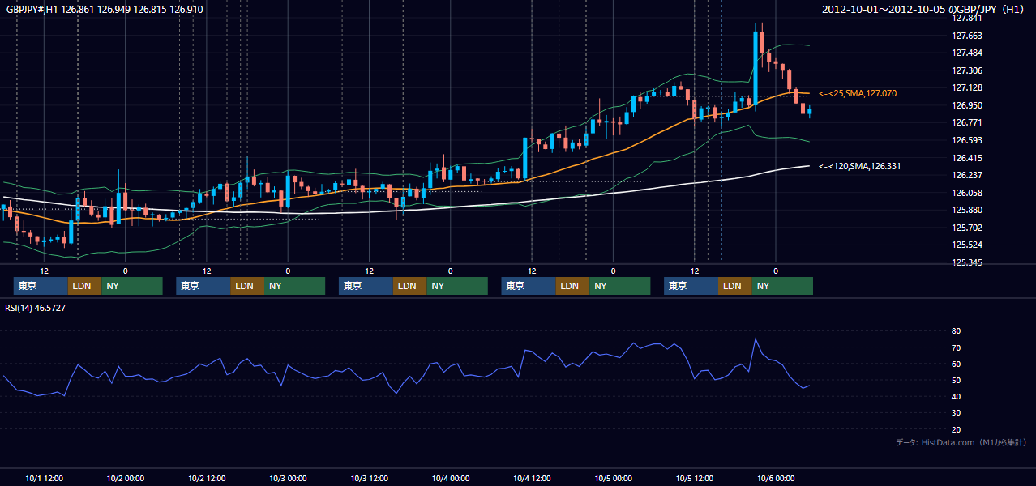This screenshot has width=1036, height=486.
Task: Click the 10/3 12:00 time label
Action: pos(369,478)
